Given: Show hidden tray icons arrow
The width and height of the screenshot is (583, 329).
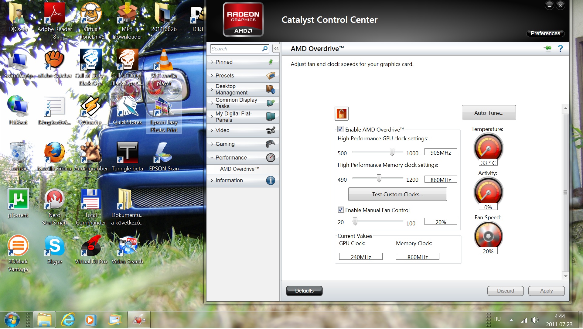Looking at the screenshot, I should pos(511,320).
